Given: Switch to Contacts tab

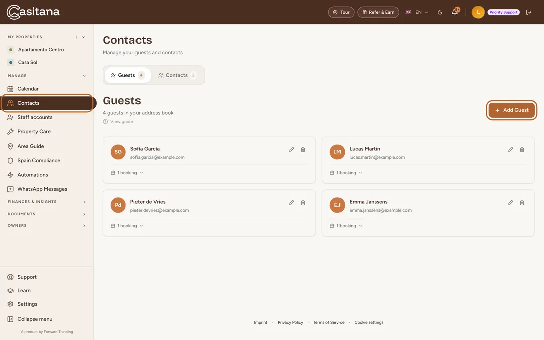Looking at the screenshot, I should tap(177, 75).
